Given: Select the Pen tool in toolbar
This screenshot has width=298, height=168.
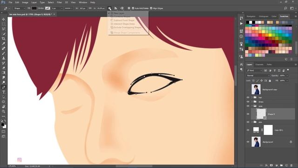Looking at the screenshot, I should click(x=4, y=87).
